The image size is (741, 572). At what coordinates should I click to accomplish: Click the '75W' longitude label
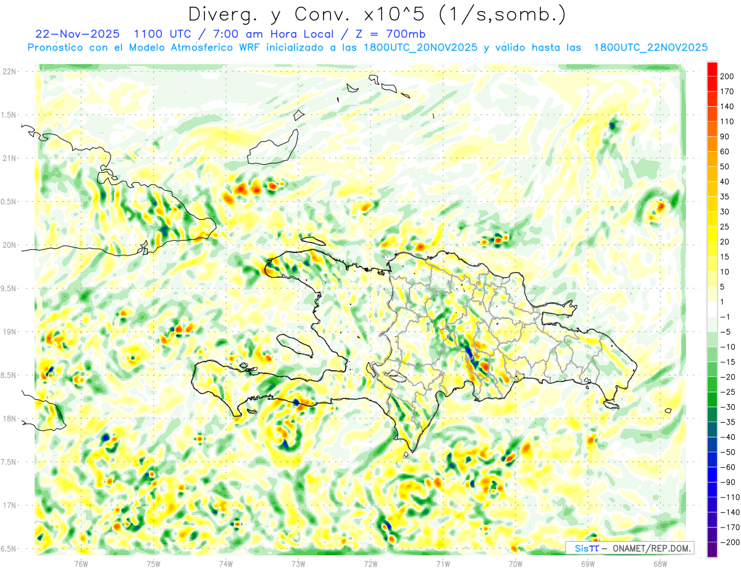point(154,563)
